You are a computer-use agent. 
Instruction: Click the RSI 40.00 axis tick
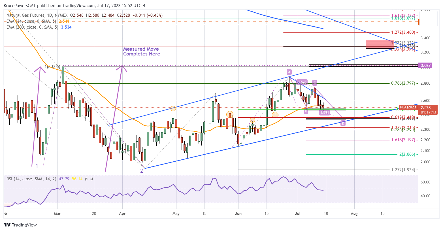click(426, 196)
